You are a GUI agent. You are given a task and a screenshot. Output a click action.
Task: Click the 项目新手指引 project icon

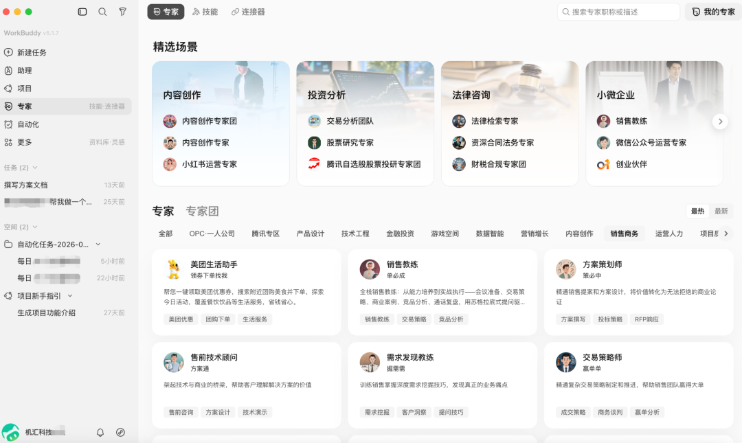point(8,296)
